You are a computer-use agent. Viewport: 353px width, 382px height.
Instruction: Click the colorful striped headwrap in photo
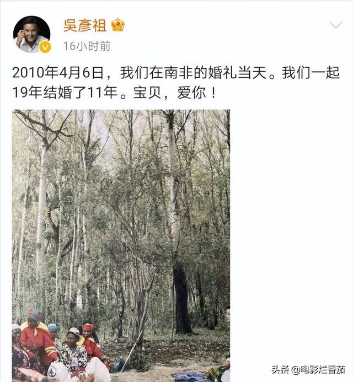[x=36, y=314]
